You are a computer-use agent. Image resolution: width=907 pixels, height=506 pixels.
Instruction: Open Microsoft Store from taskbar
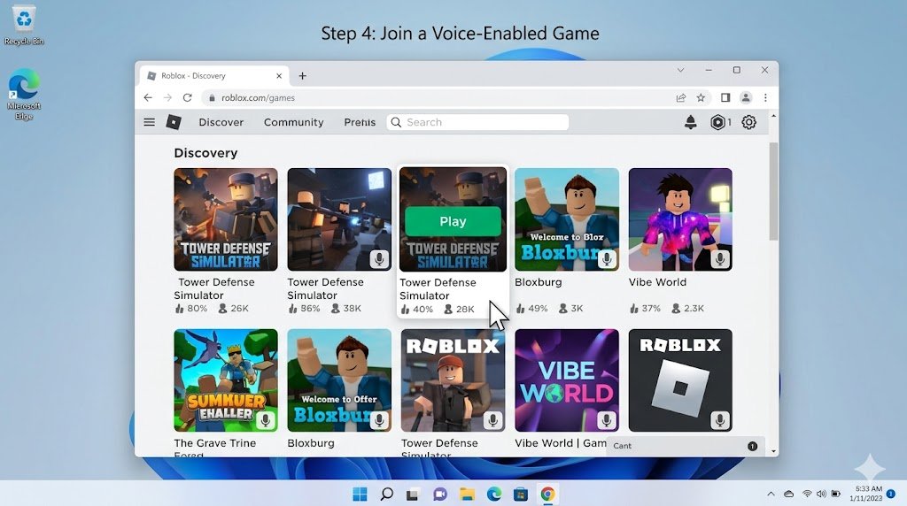[521, 494]
